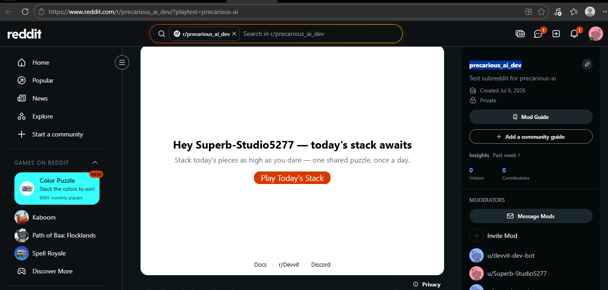Open browser apps grid icon in address bar
Viewport: 608px width, 290px height.
tap(529, 12)
